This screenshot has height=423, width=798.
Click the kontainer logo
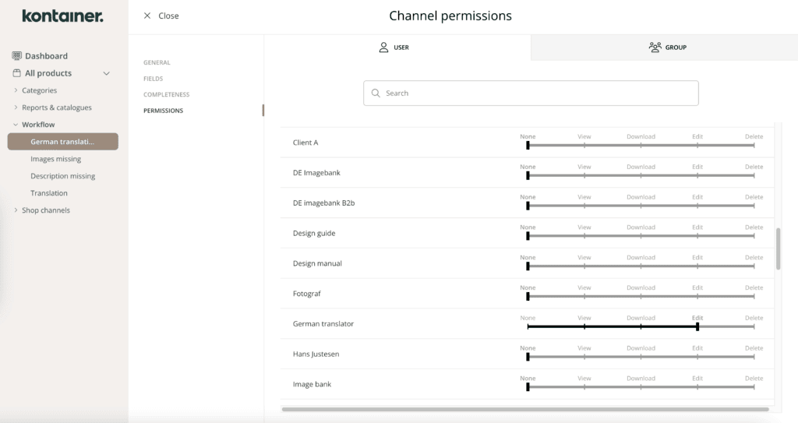pos(62,16)
